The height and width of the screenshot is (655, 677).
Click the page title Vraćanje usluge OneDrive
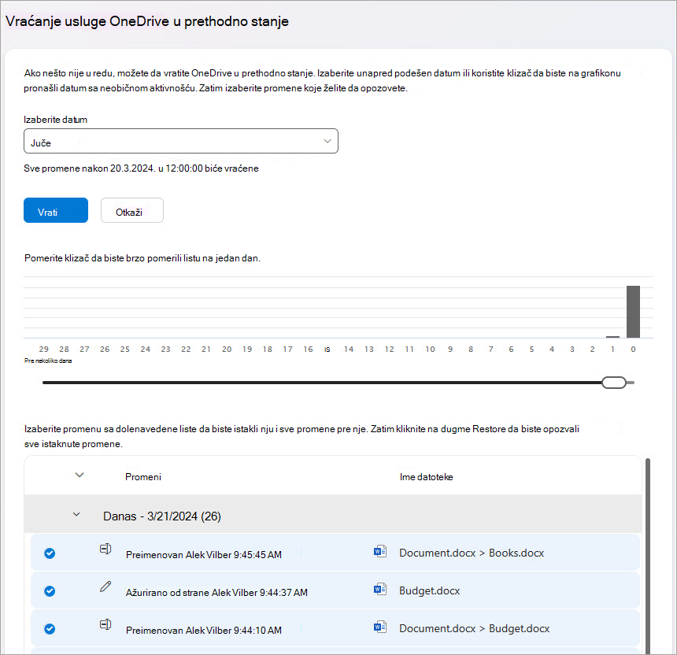(x=147, y=21)
